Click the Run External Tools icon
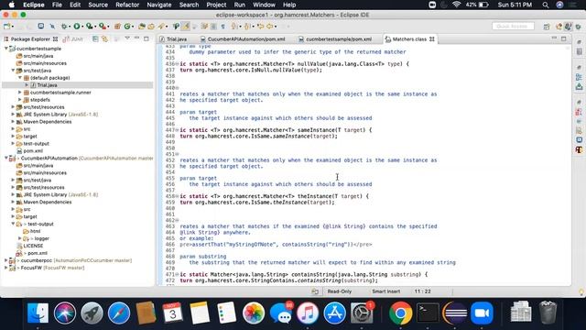The image size is (586, 330). tap(102, 27)
